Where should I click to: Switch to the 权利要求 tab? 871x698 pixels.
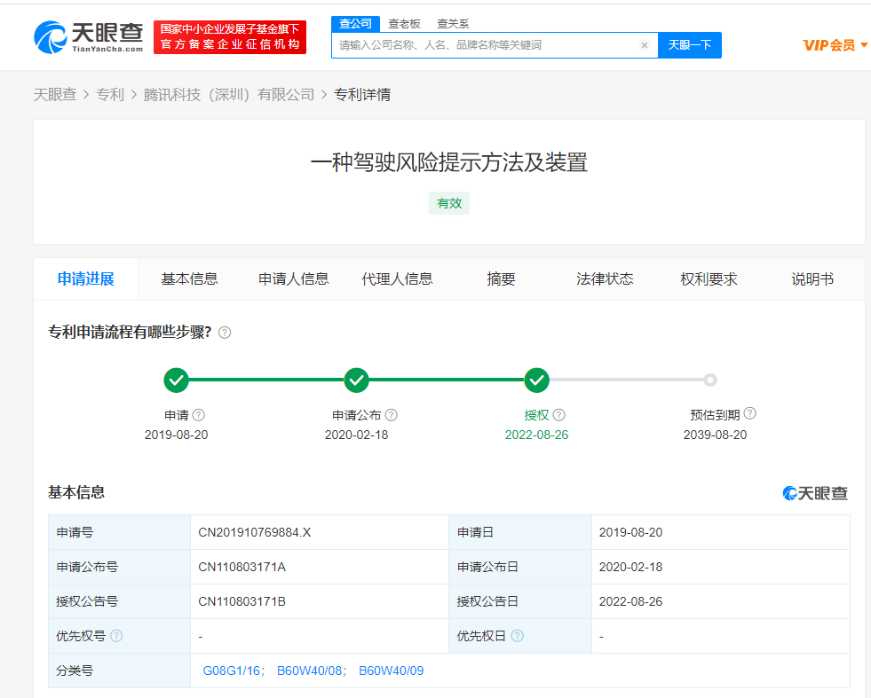click(709, 279)
